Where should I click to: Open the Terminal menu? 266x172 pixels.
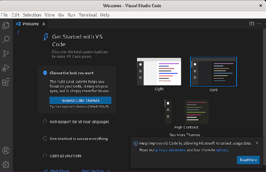88,15
